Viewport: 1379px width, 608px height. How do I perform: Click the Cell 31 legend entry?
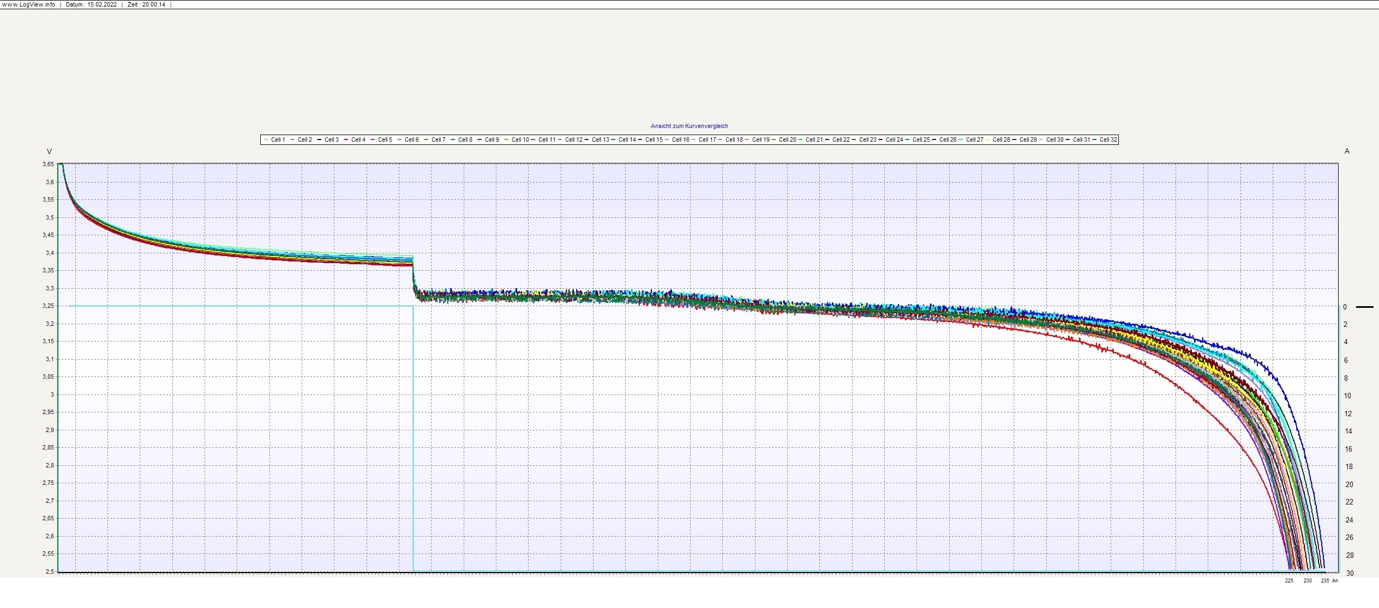point(1082,140)
